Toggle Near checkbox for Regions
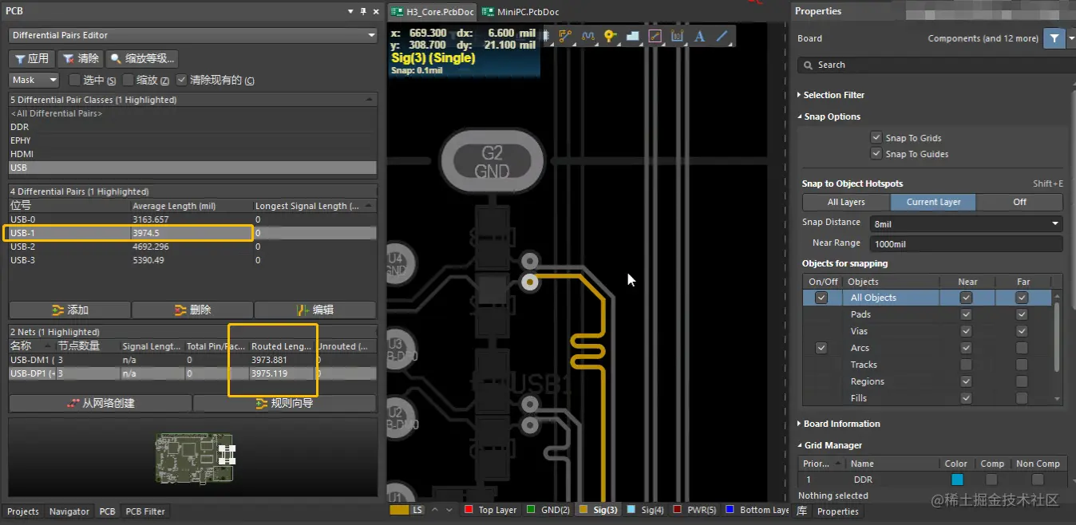The image size is (1076, 525). click(x=967, y=381)
